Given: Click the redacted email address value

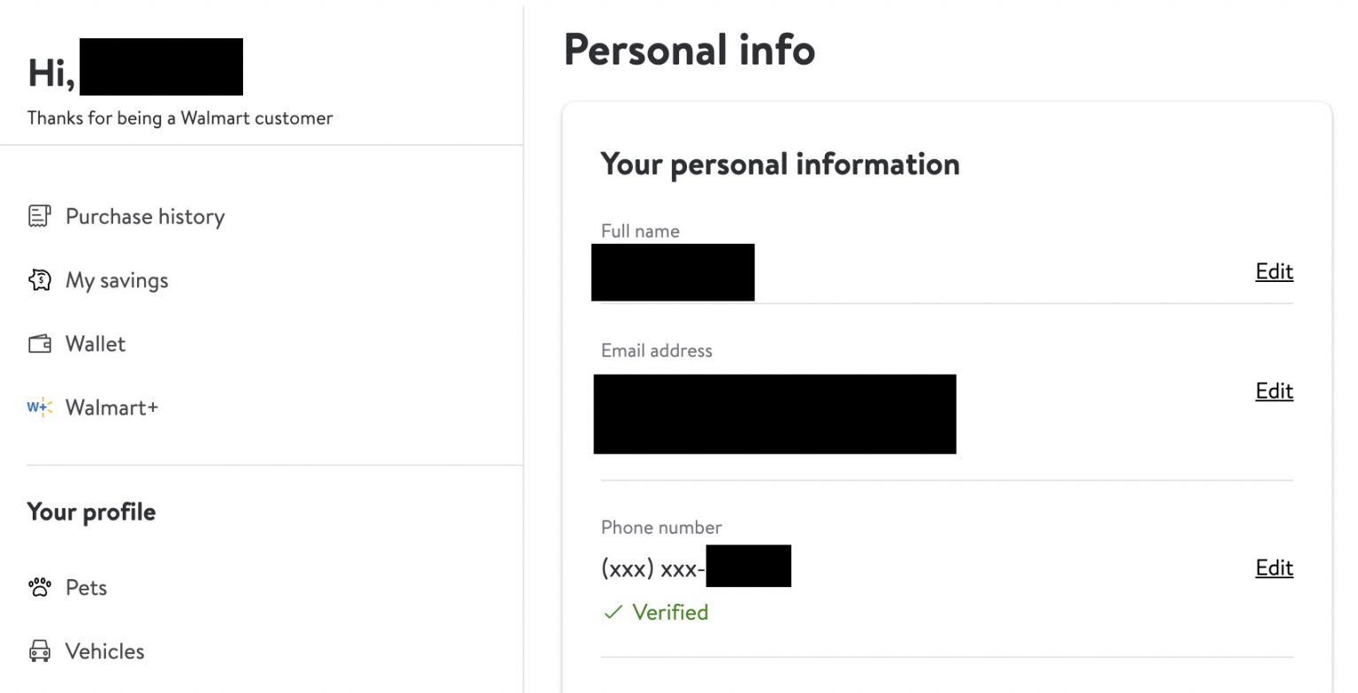Looking at the screenshot, I should 774,414.
